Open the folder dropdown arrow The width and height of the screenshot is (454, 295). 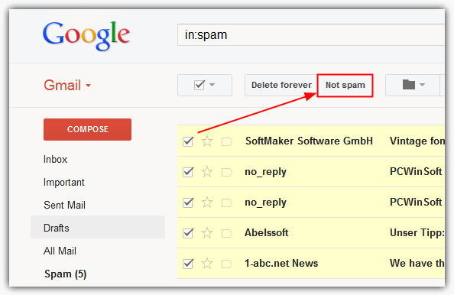(422, 85)
